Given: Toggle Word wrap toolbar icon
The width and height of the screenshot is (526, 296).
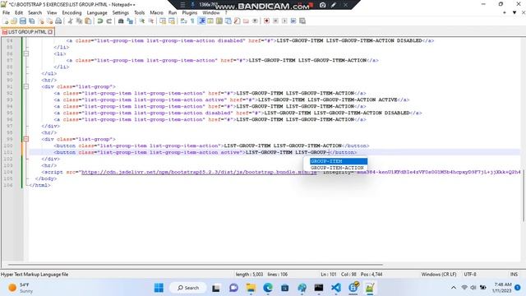Looking at the screenshot, I should click(x=183, y=21).
